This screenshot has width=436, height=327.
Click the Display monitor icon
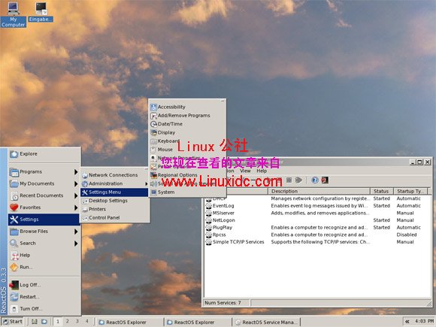coord(154,132)
